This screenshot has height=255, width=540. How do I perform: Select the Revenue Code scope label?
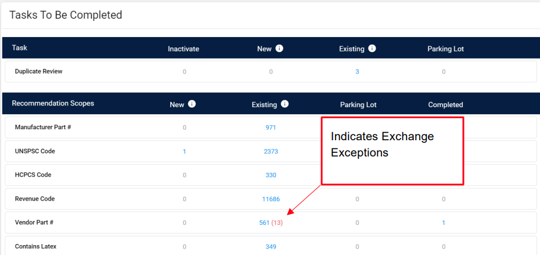coord(35,199)
